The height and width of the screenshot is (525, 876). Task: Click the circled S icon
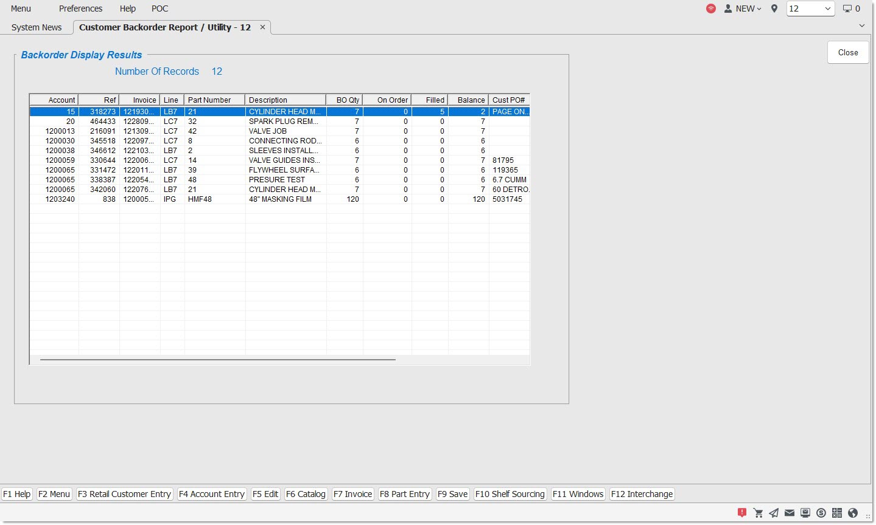tap(821, 513)
